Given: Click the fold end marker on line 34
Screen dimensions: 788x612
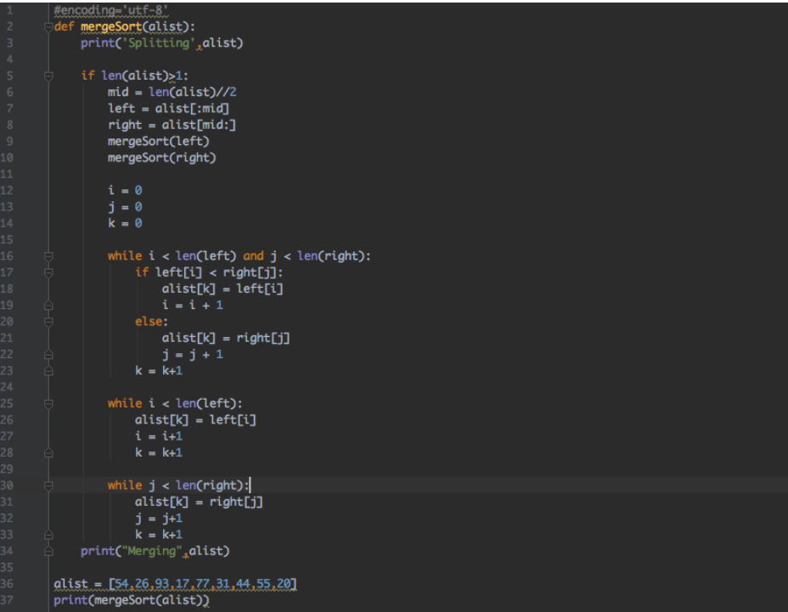Looking at the screenshot, I should pos(48,551).
